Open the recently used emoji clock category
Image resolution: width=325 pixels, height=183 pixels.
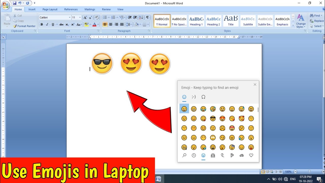(194, 155)
